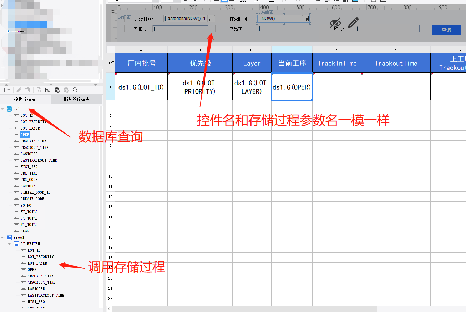This screenshot has width=466, height=312.
Task: Click the Proc1 stored procedure icon
Action: pyautogui.click(x=9, y=237)
